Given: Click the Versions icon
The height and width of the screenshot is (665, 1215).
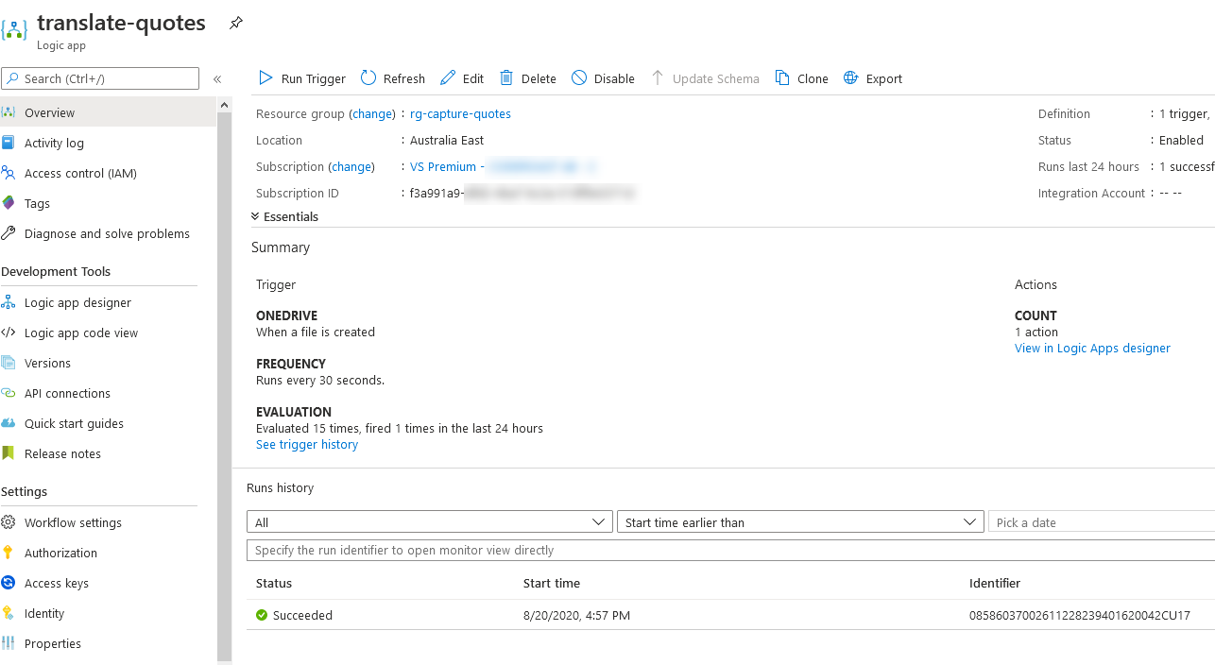Looking at the screenshot, I should coord(9,363).
